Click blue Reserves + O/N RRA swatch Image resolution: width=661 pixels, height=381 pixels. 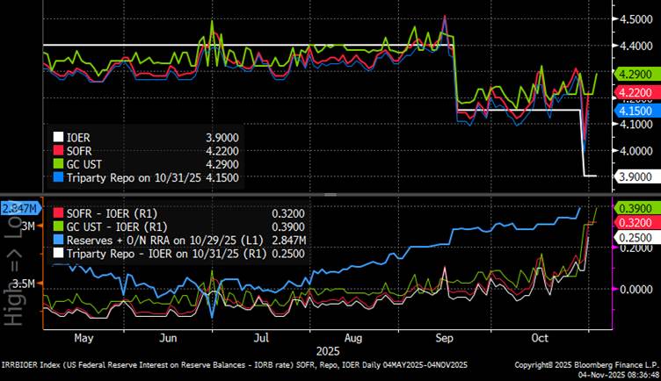pyautogui.click(x=59, y=239)
